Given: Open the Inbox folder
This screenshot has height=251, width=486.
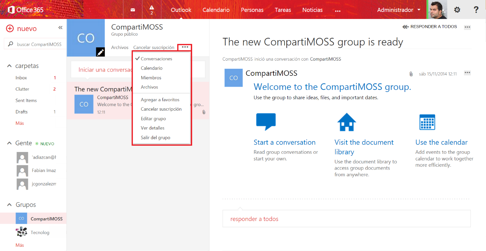Looking at the screenshot, I should point(21,78).
